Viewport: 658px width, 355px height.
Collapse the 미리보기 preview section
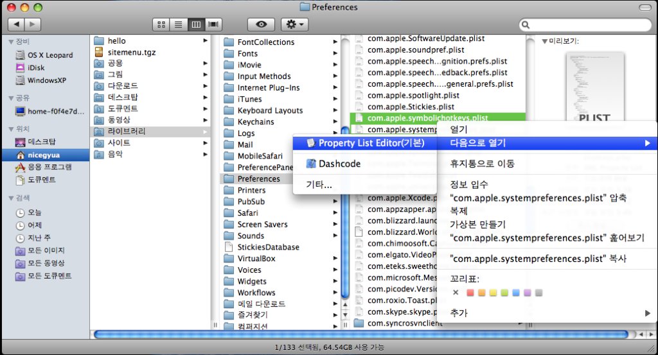click(x=545, y=41)
